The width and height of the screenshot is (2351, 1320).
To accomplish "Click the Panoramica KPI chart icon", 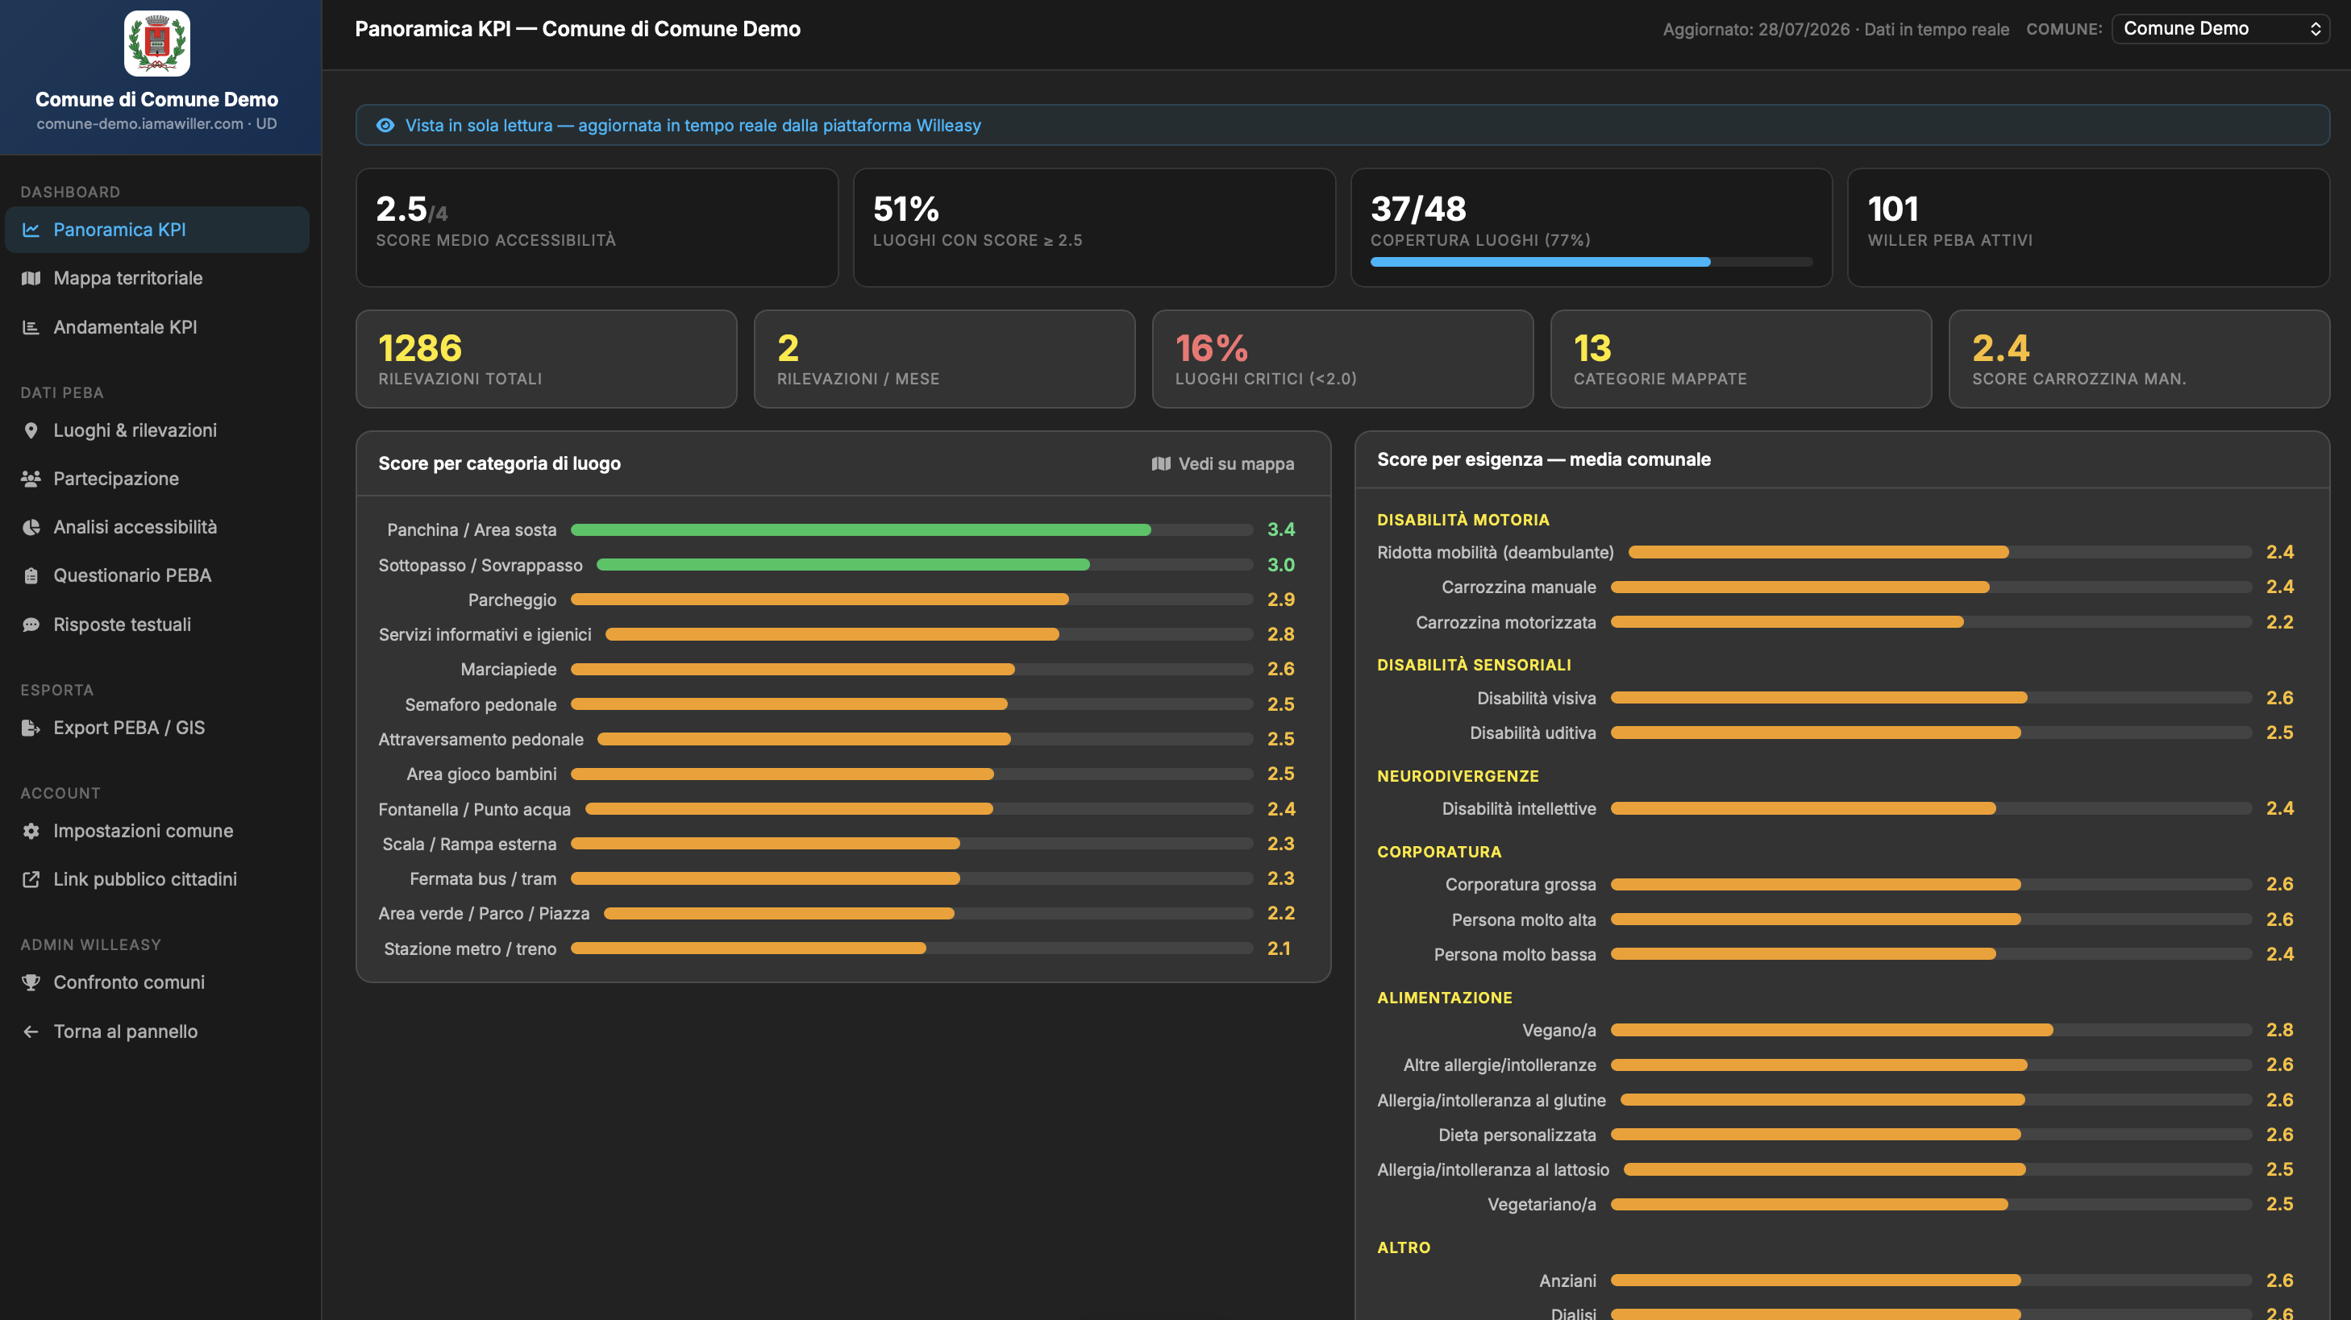I will [31, 230].
